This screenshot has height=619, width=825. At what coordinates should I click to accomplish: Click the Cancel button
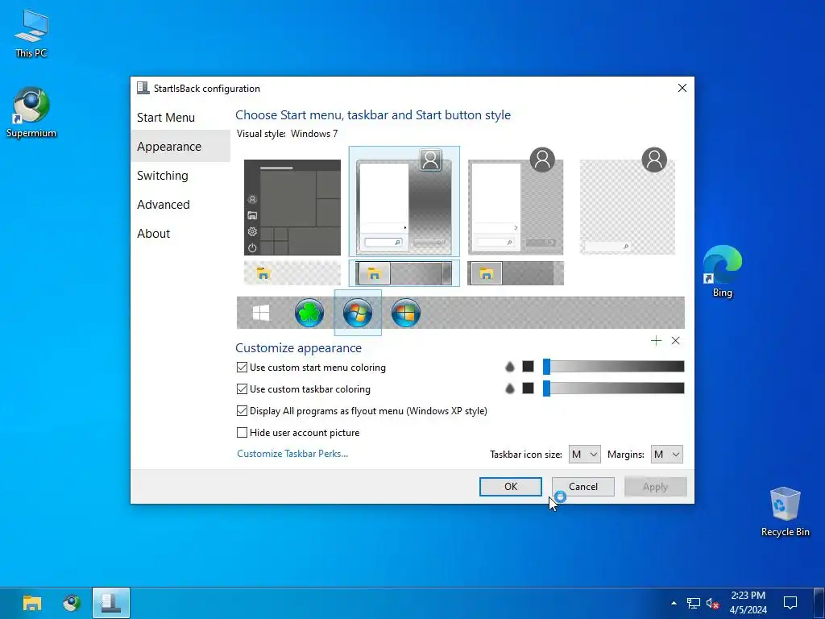click(583, 486)
